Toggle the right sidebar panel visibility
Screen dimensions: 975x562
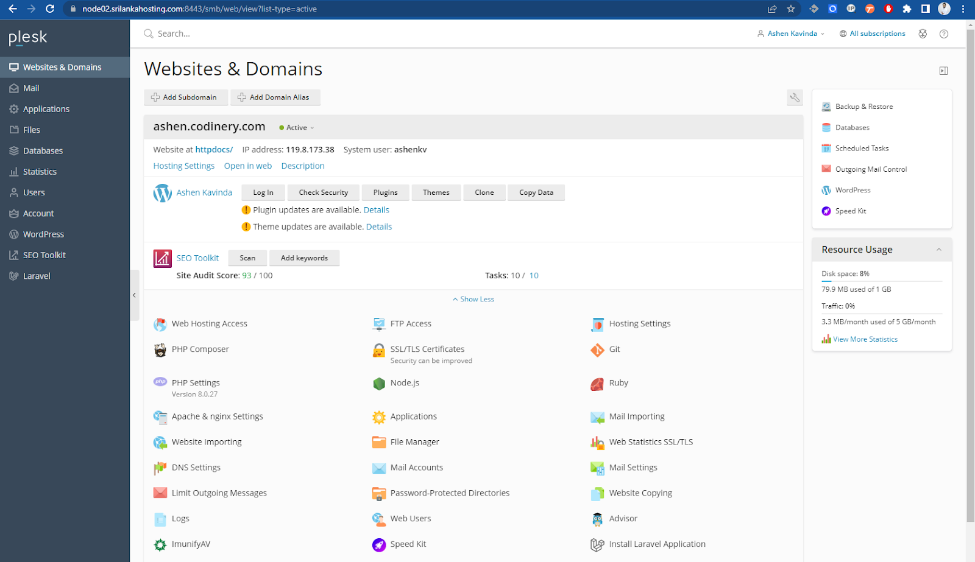pos(943,71)
